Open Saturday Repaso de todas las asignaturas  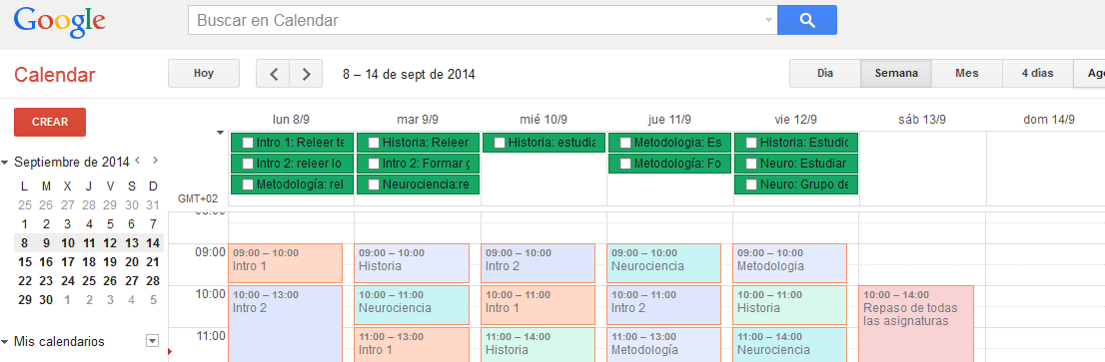916,323
